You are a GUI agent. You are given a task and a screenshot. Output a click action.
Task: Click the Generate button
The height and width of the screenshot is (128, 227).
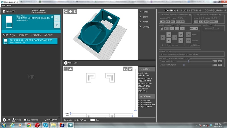68,120
